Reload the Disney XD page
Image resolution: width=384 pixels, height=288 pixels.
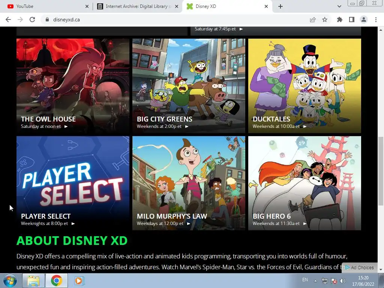pyautogui.click(x=32, y=19)
